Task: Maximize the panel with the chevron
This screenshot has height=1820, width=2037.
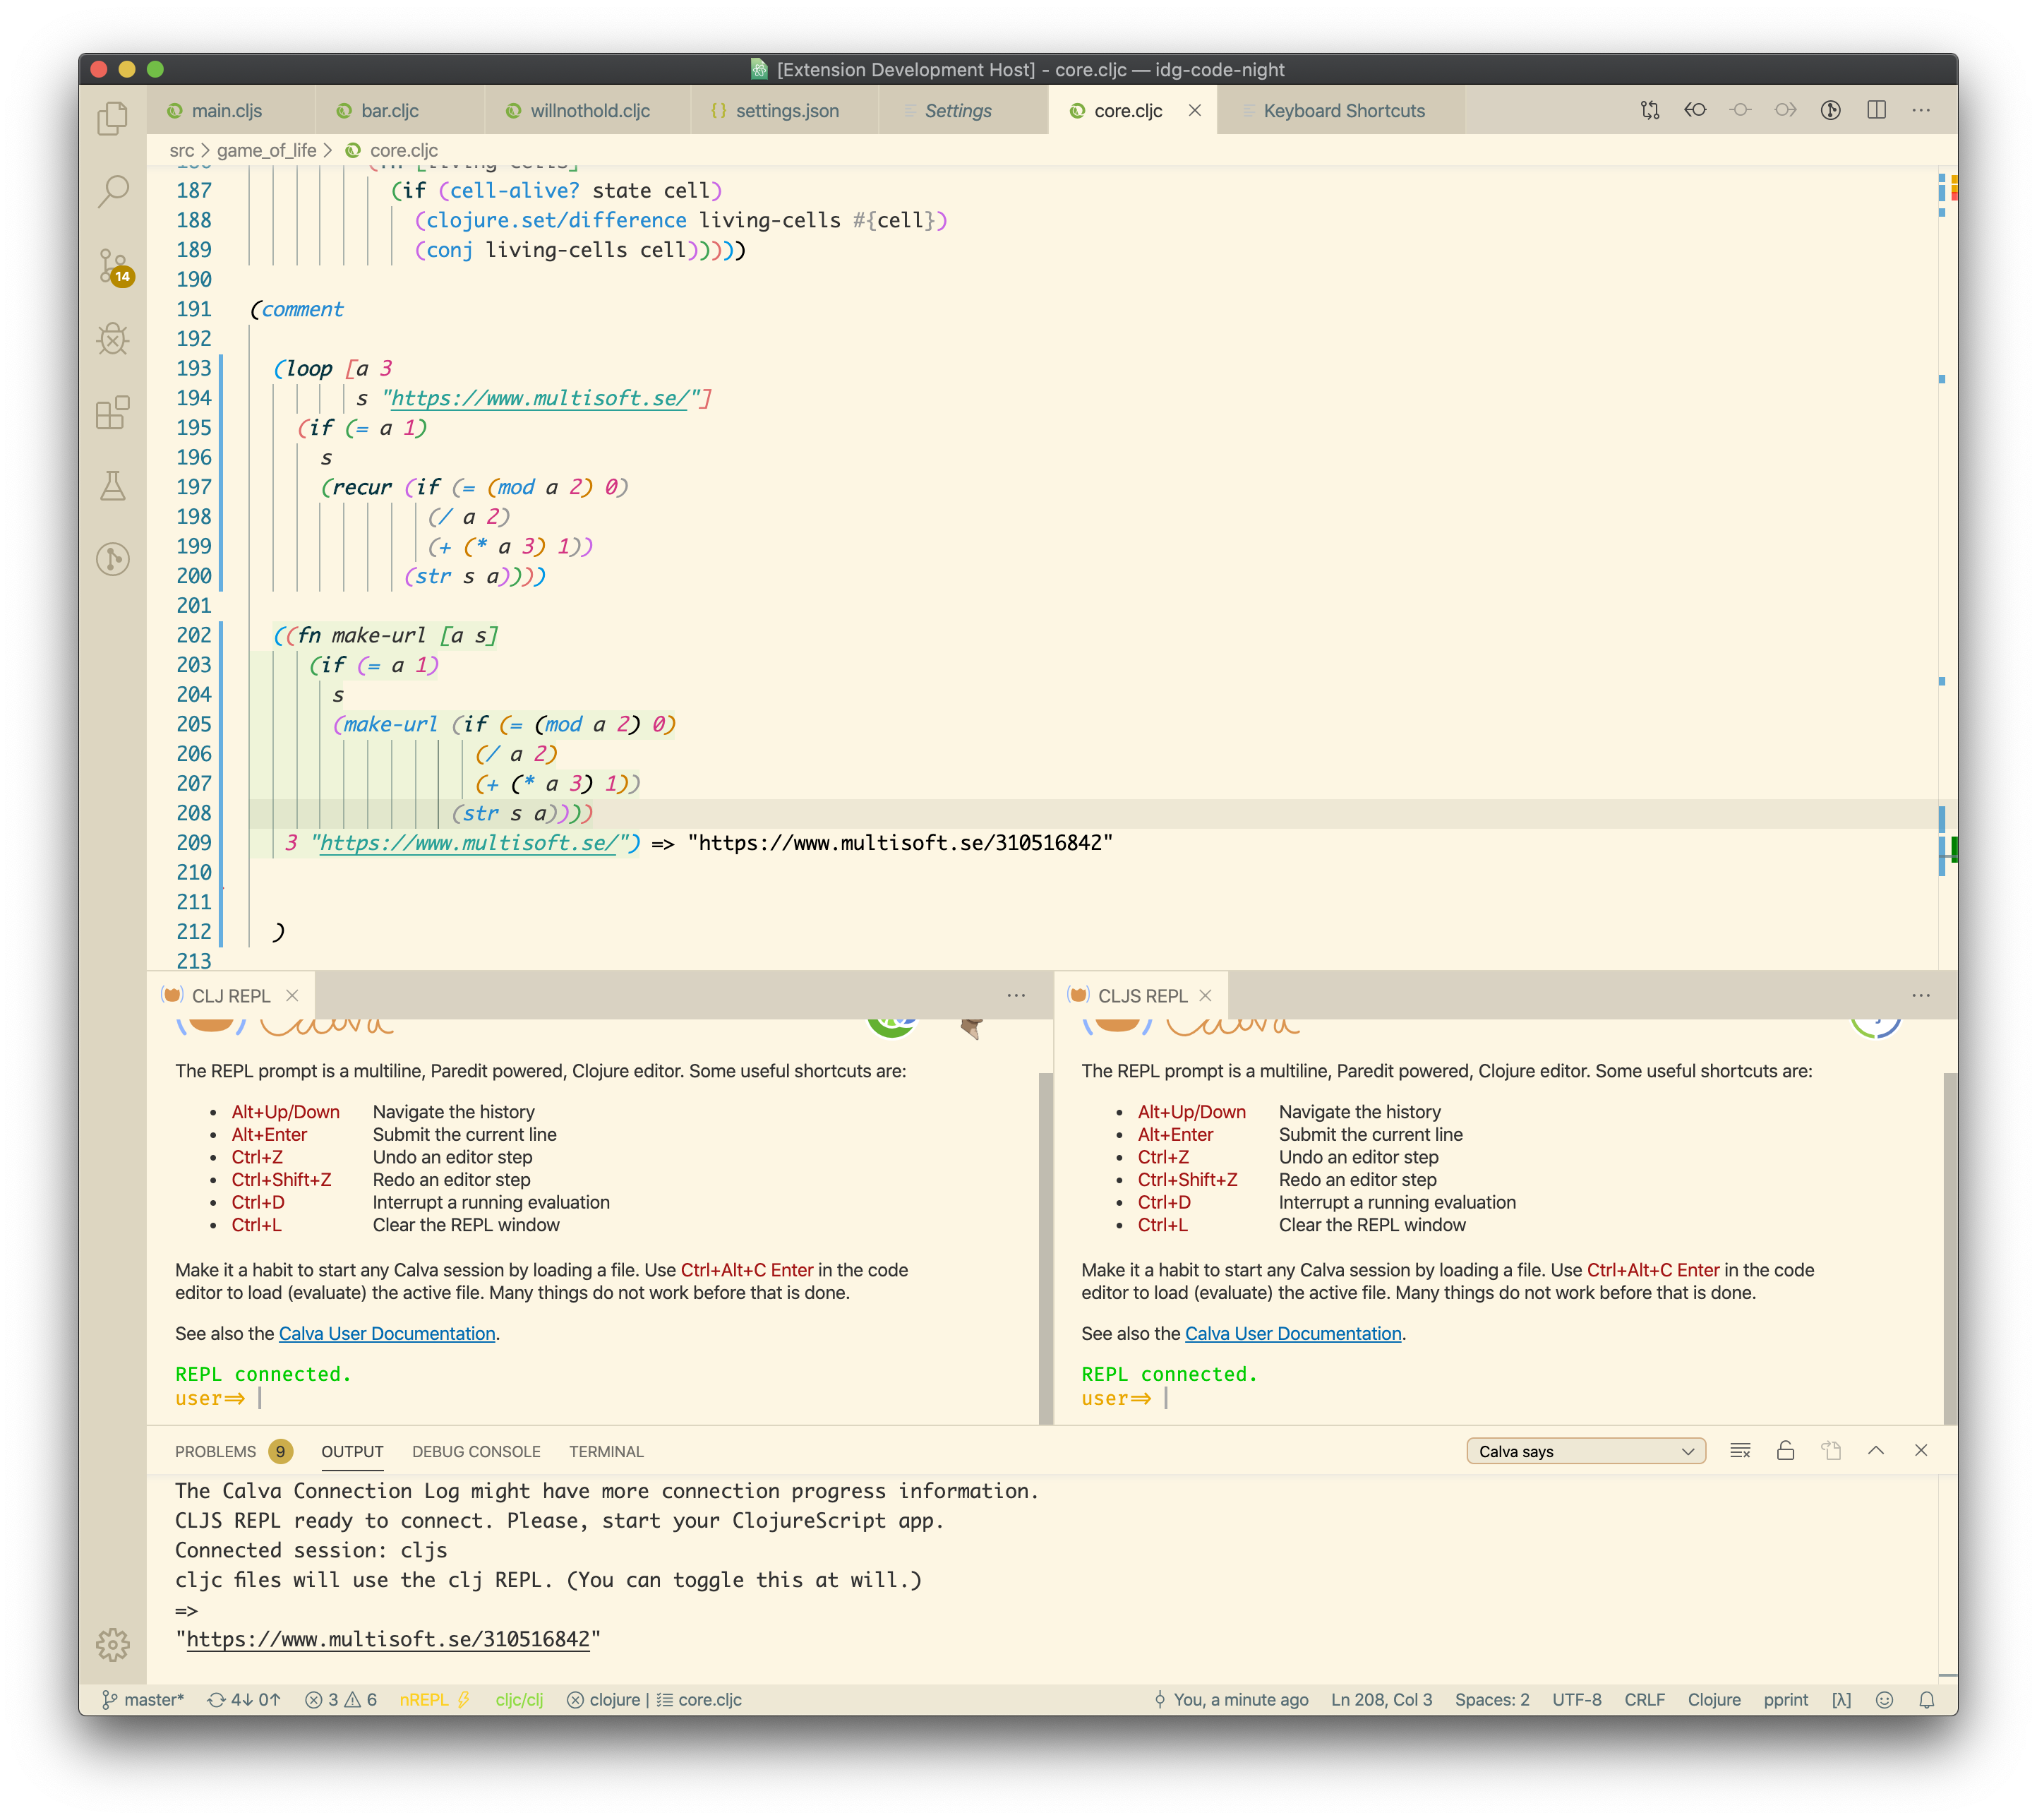Action: coord(1877,1450)
